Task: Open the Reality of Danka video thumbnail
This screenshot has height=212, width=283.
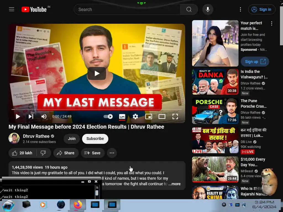Action: (215, 82)
